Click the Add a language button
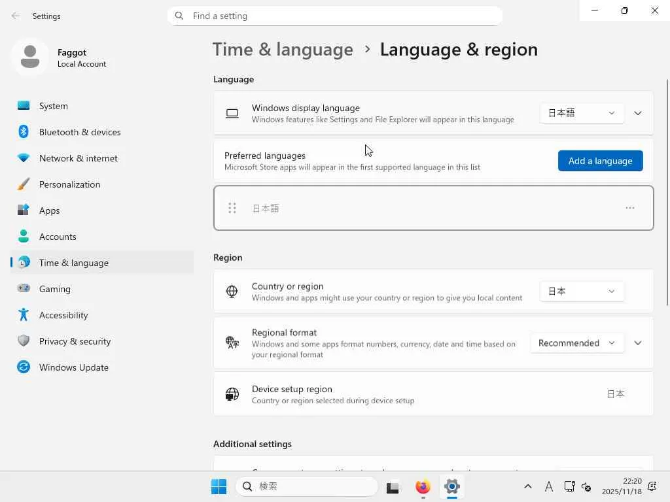The height and width of the screenshot is (502, 670). pyautogui.click(x=600, y=161)
